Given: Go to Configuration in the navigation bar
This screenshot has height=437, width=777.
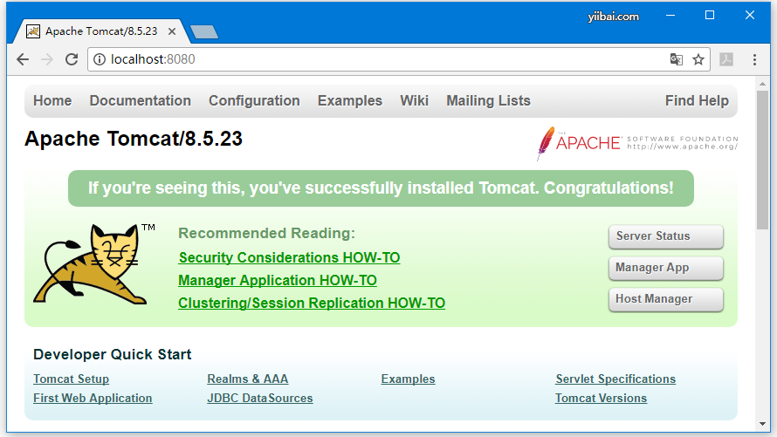Looking at the screenshot, I should click(254, 101).
